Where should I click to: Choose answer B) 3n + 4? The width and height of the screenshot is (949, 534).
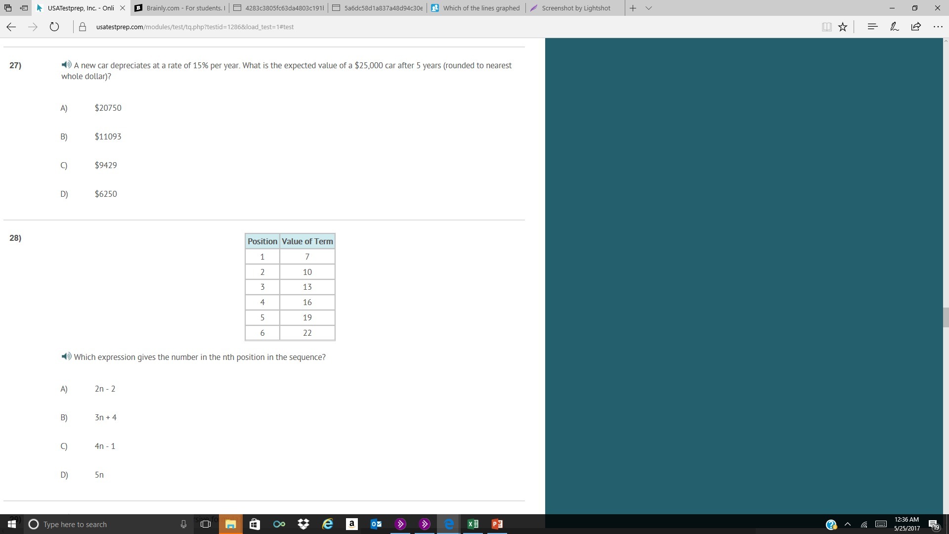(x=106, y=417)
